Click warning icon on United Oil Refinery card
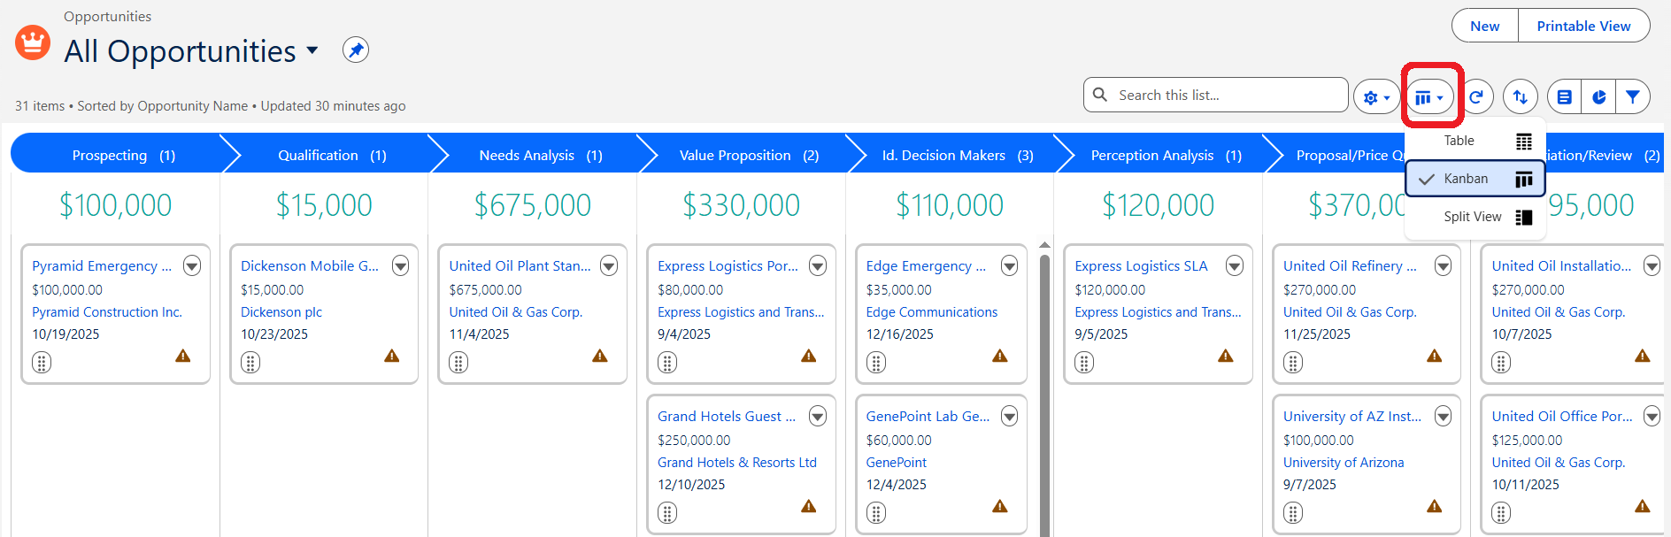The image size is (1671, 537). 1435,356
